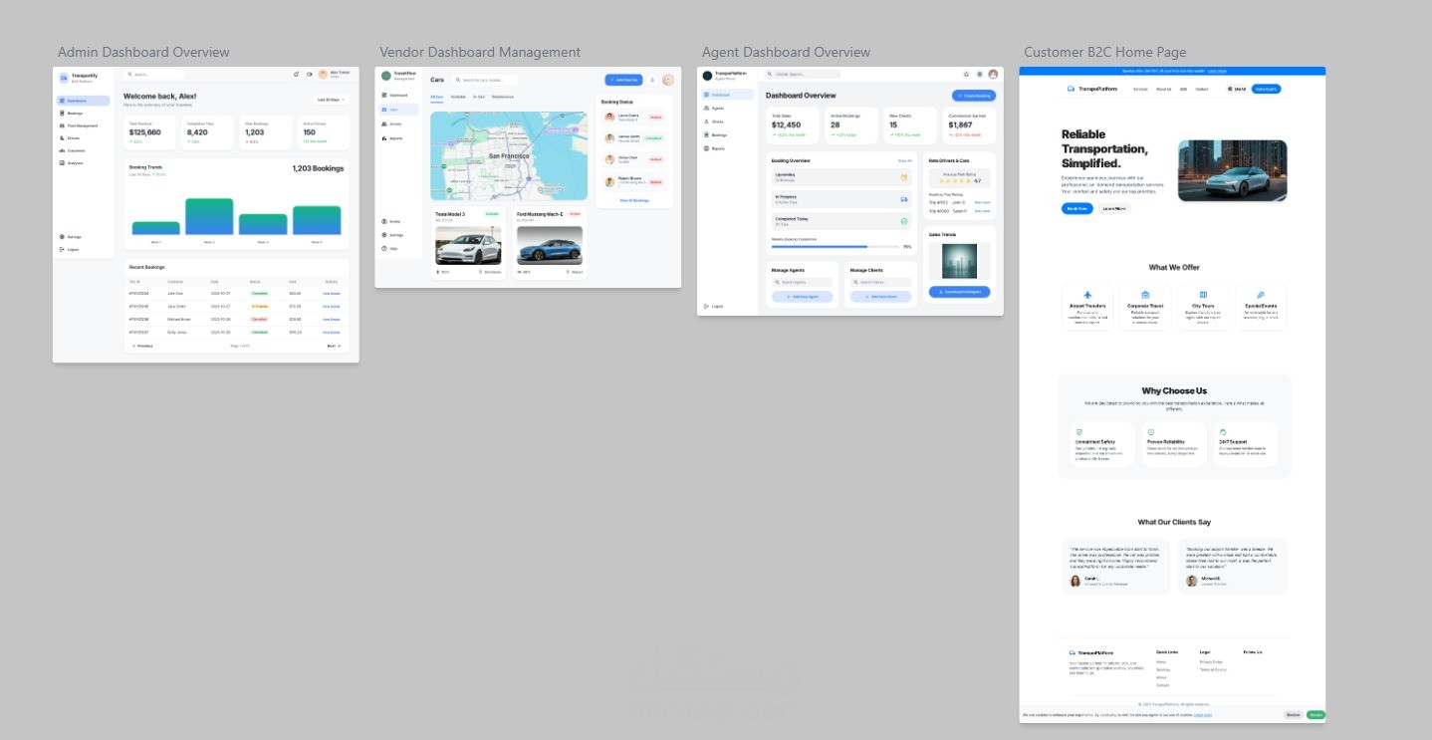This screenshot has height=740, width=1432.
Task: Click Book Now button on home page
Action: point(1076,208)
